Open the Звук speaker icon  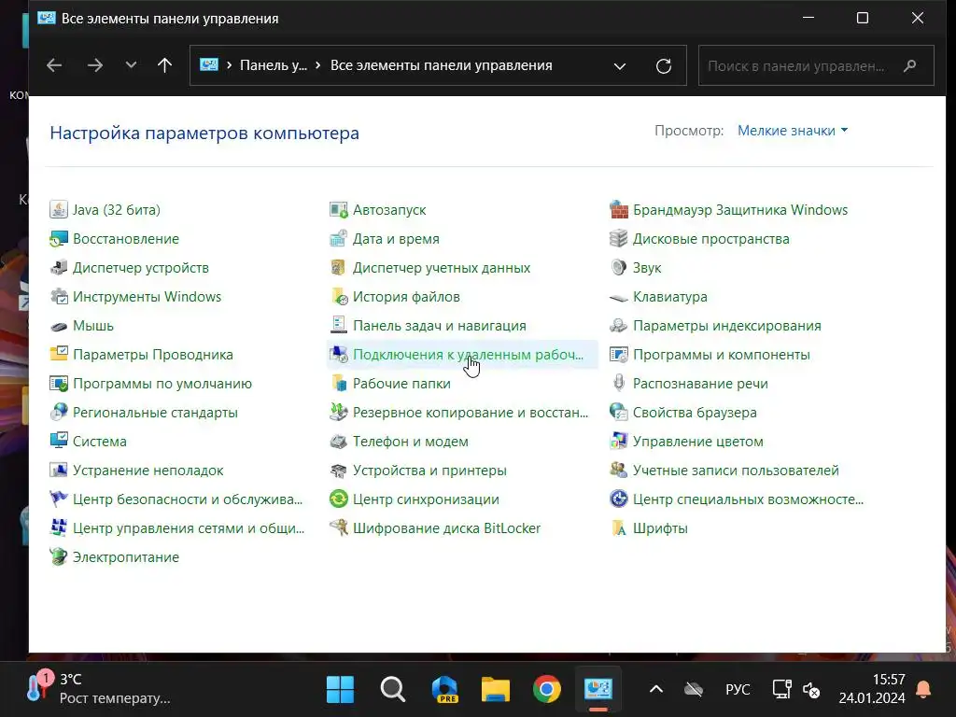coord(619,268)
